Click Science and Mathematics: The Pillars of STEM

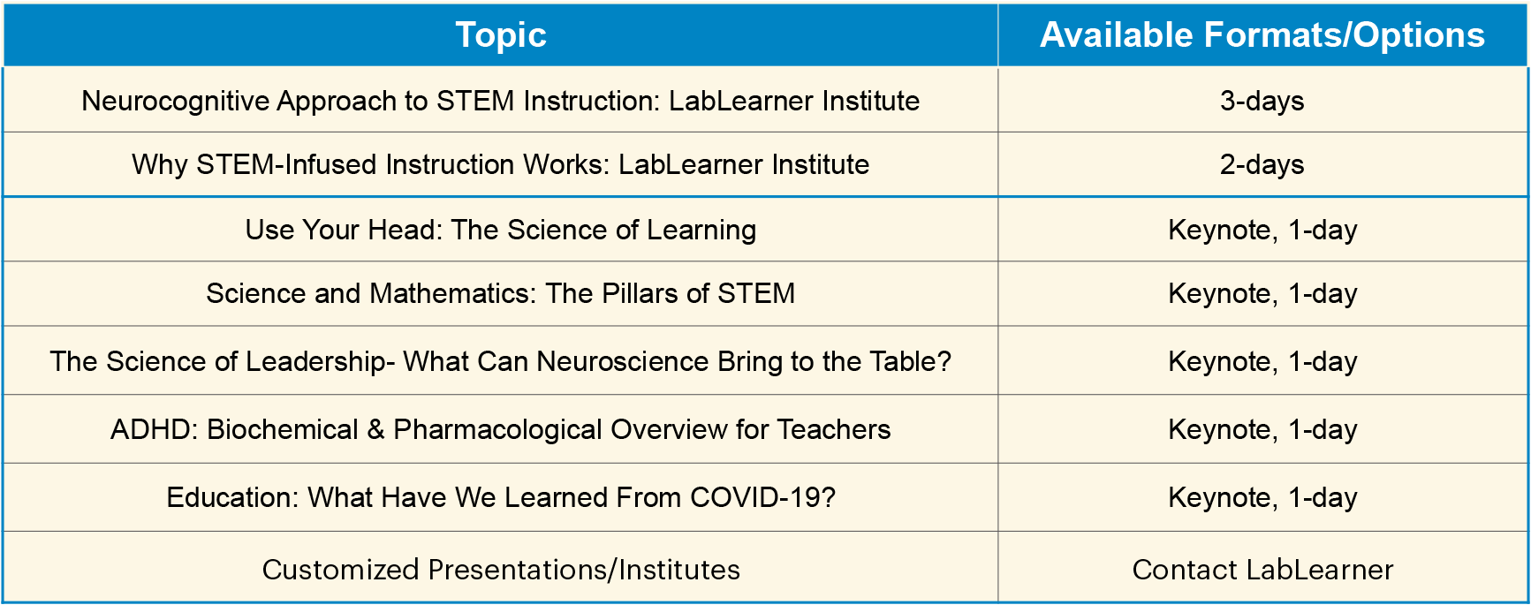500,293
